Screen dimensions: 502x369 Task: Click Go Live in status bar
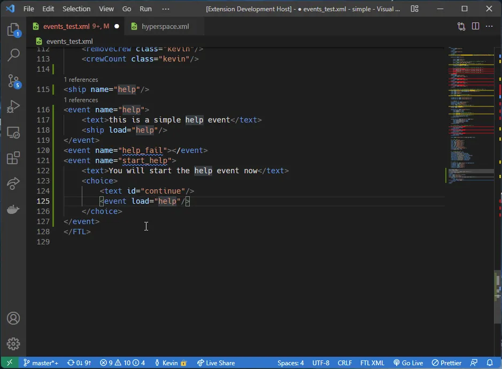click(408, 363)
